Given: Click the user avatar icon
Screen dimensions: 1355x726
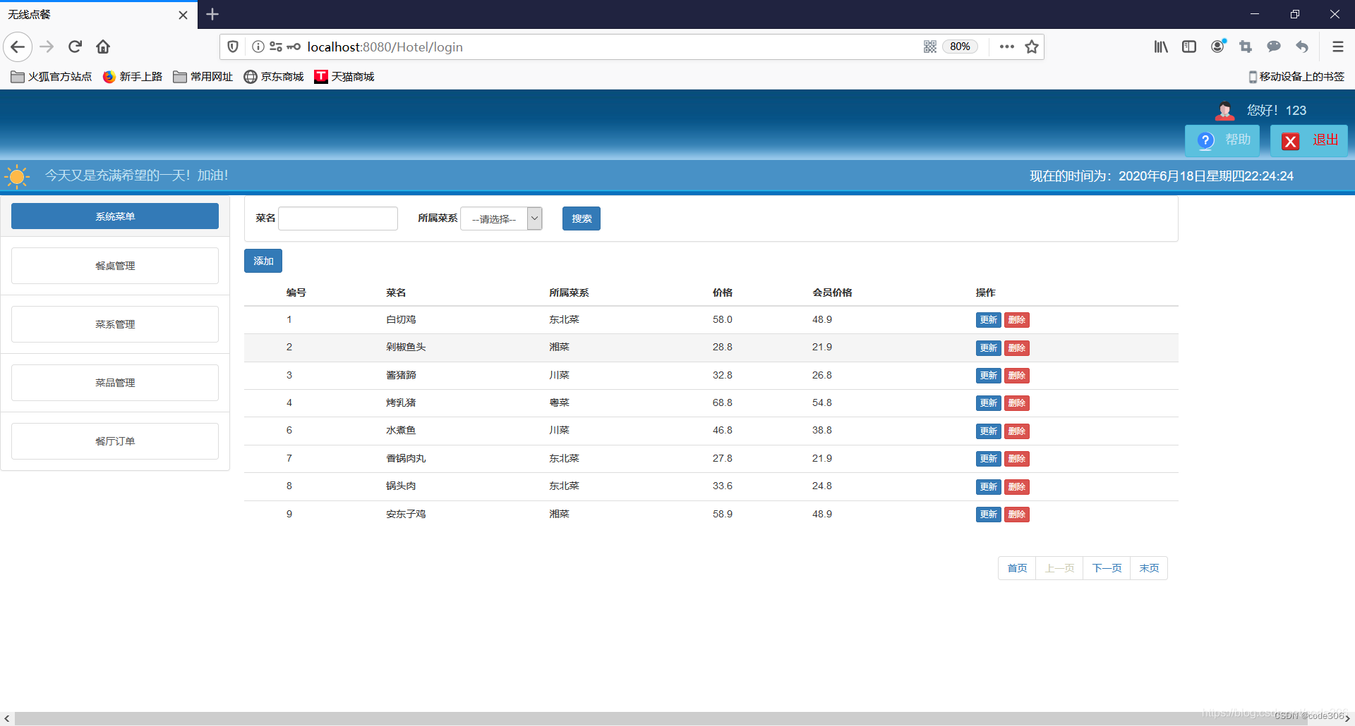Looking at the screenshot, I should pos(1224,111).
